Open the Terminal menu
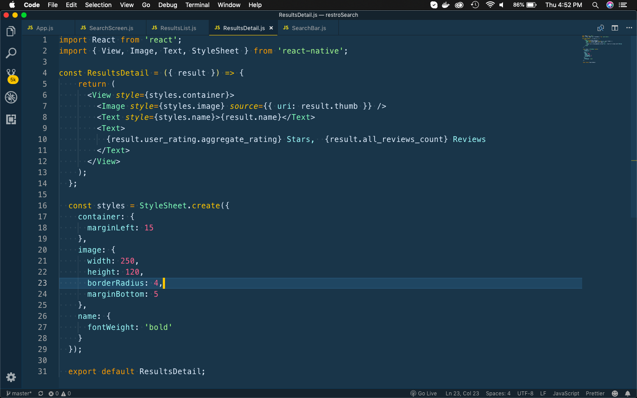Screen dimensions: 637x398 click(x=197, y=5)
